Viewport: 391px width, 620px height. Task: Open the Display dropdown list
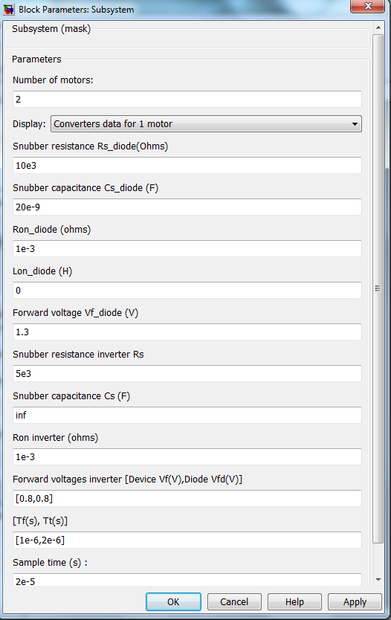pos(206,123)
